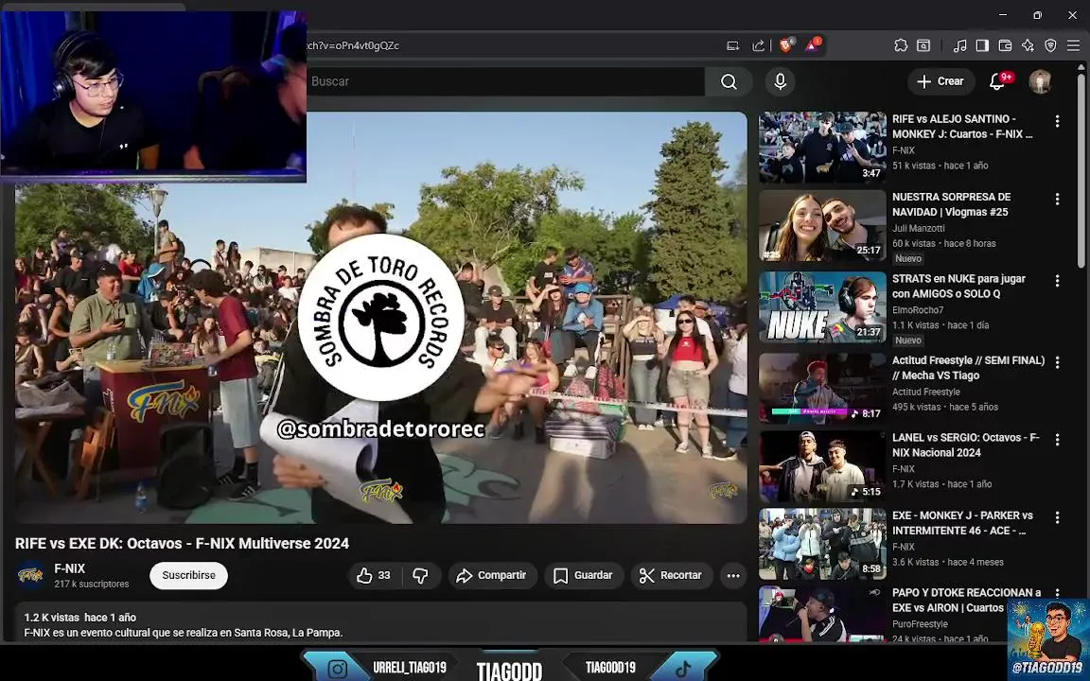Open Leo AI sparkle icon

[x=1028, y=45]
